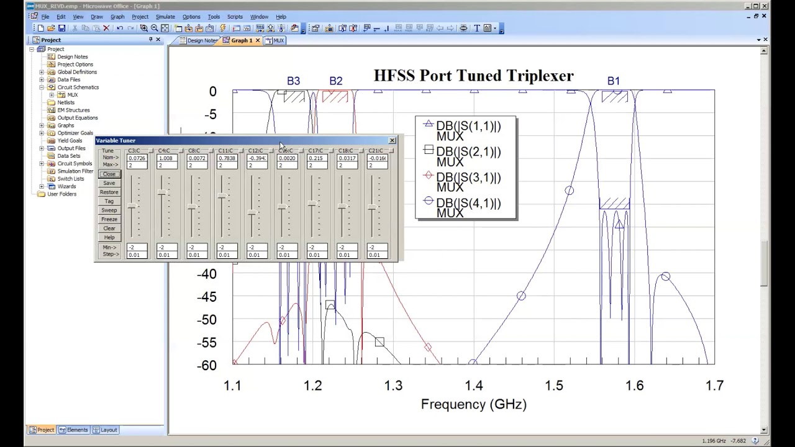Click the horizontal line marker icon
795x447 pixels.
(x=376, y=28)
